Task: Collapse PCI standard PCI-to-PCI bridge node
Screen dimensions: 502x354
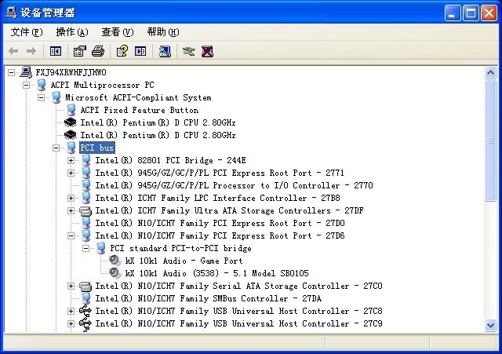Action: [x=85, y=248]
